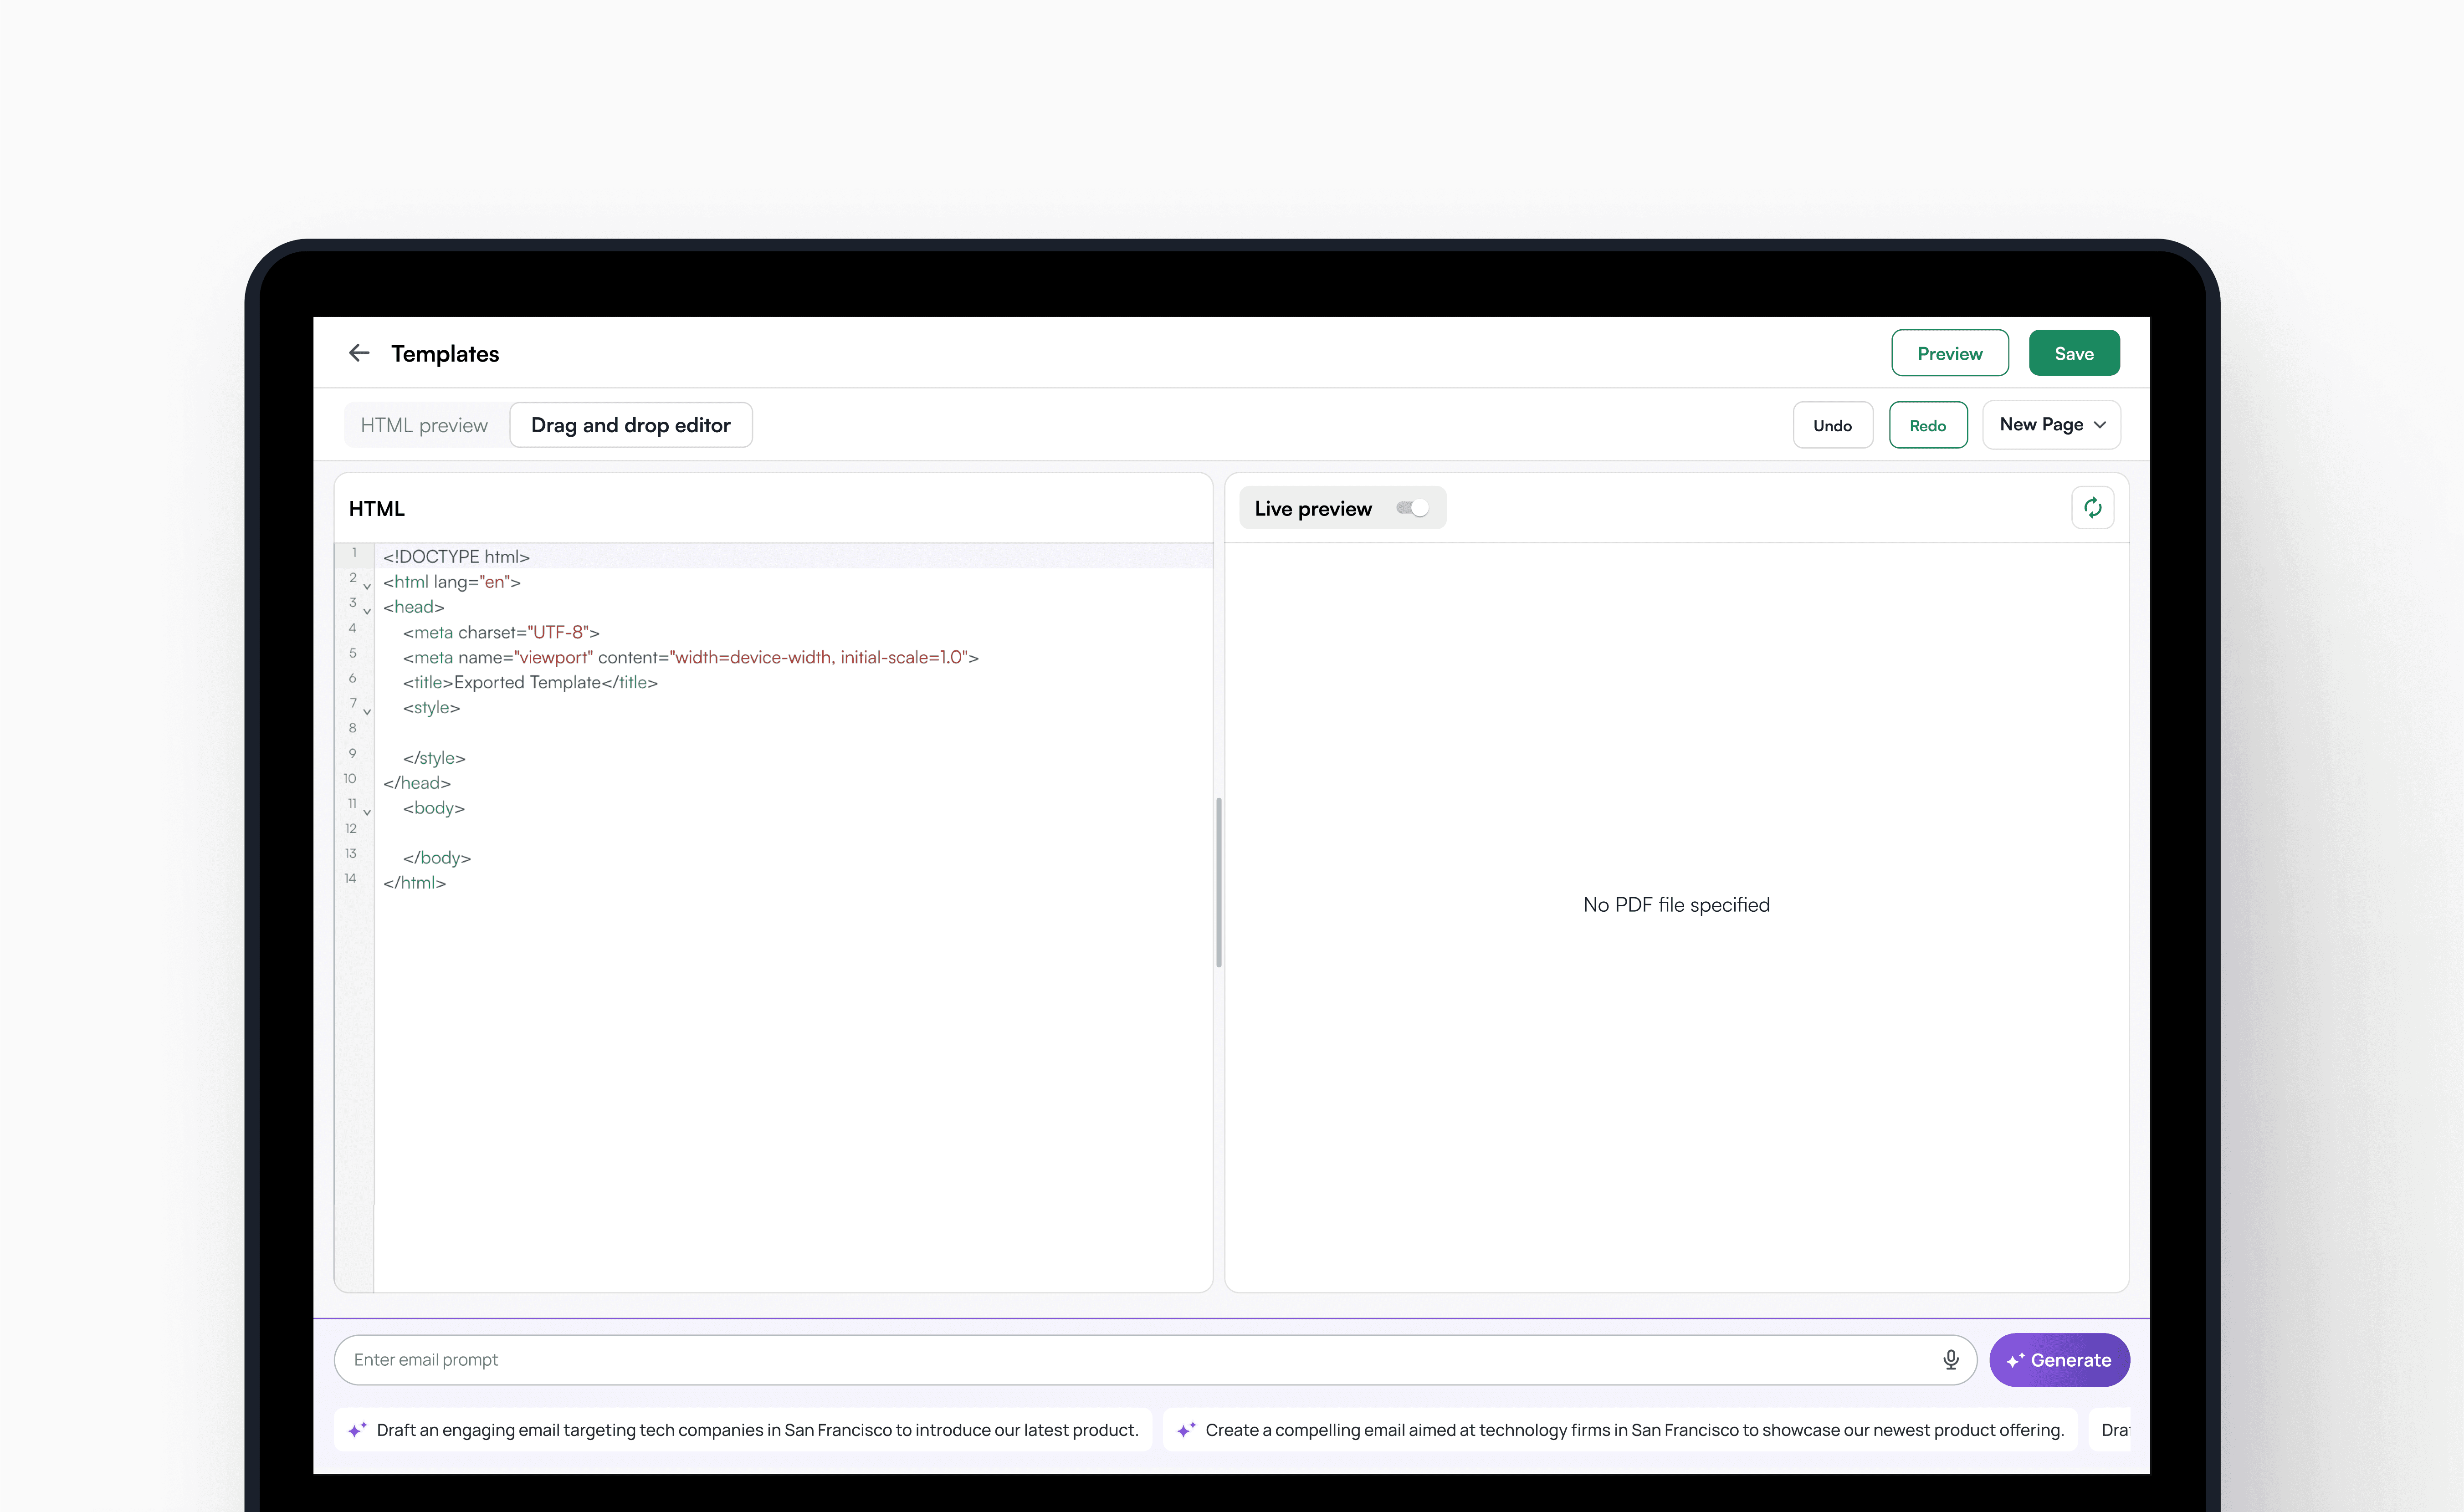Collapse the head tag on line 3

pyautogui.click(x=367, y=611)
